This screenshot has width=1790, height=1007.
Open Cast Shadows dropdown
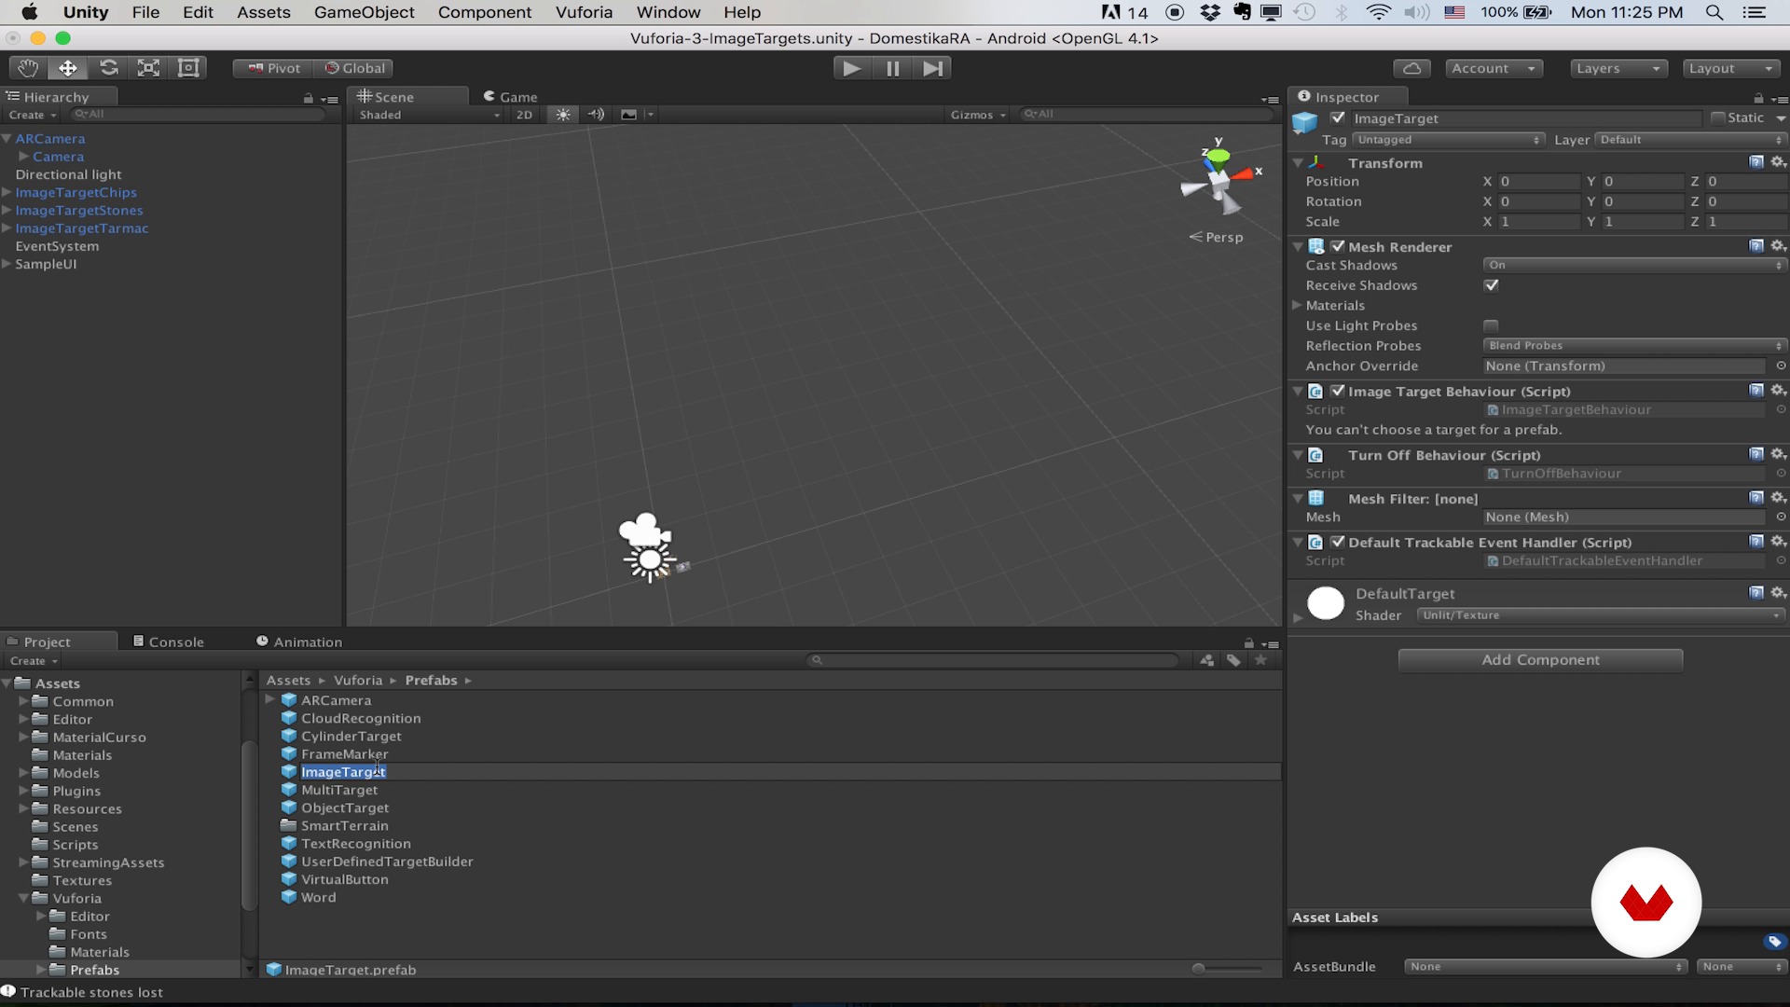[x=1634, y=265]
